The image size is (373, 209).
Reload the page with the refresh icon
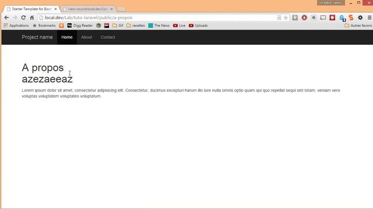coord(23,17)
